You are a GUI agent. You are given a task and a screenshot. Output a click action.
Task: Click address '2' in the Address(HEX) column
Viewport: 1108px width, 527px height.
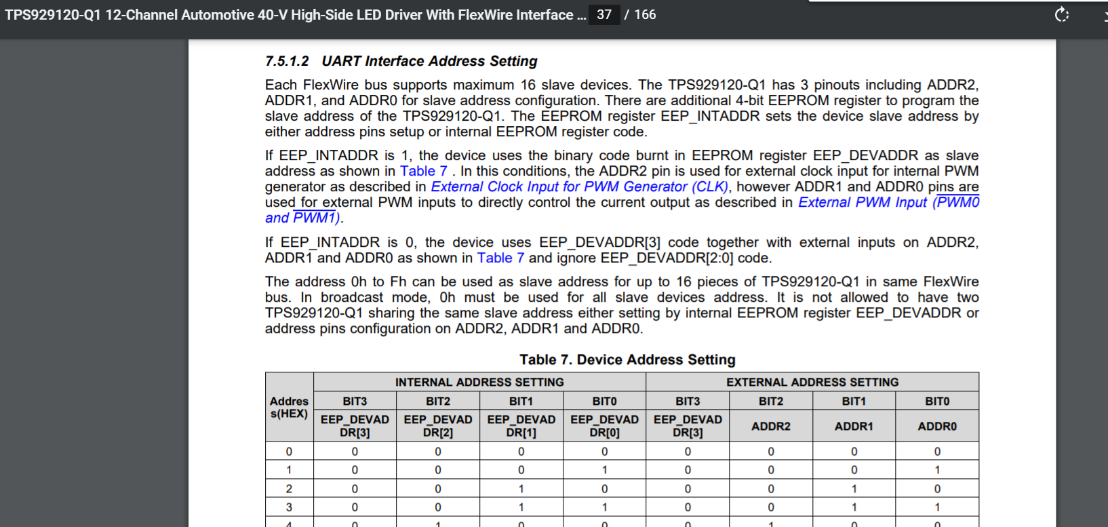pos(289,488)
